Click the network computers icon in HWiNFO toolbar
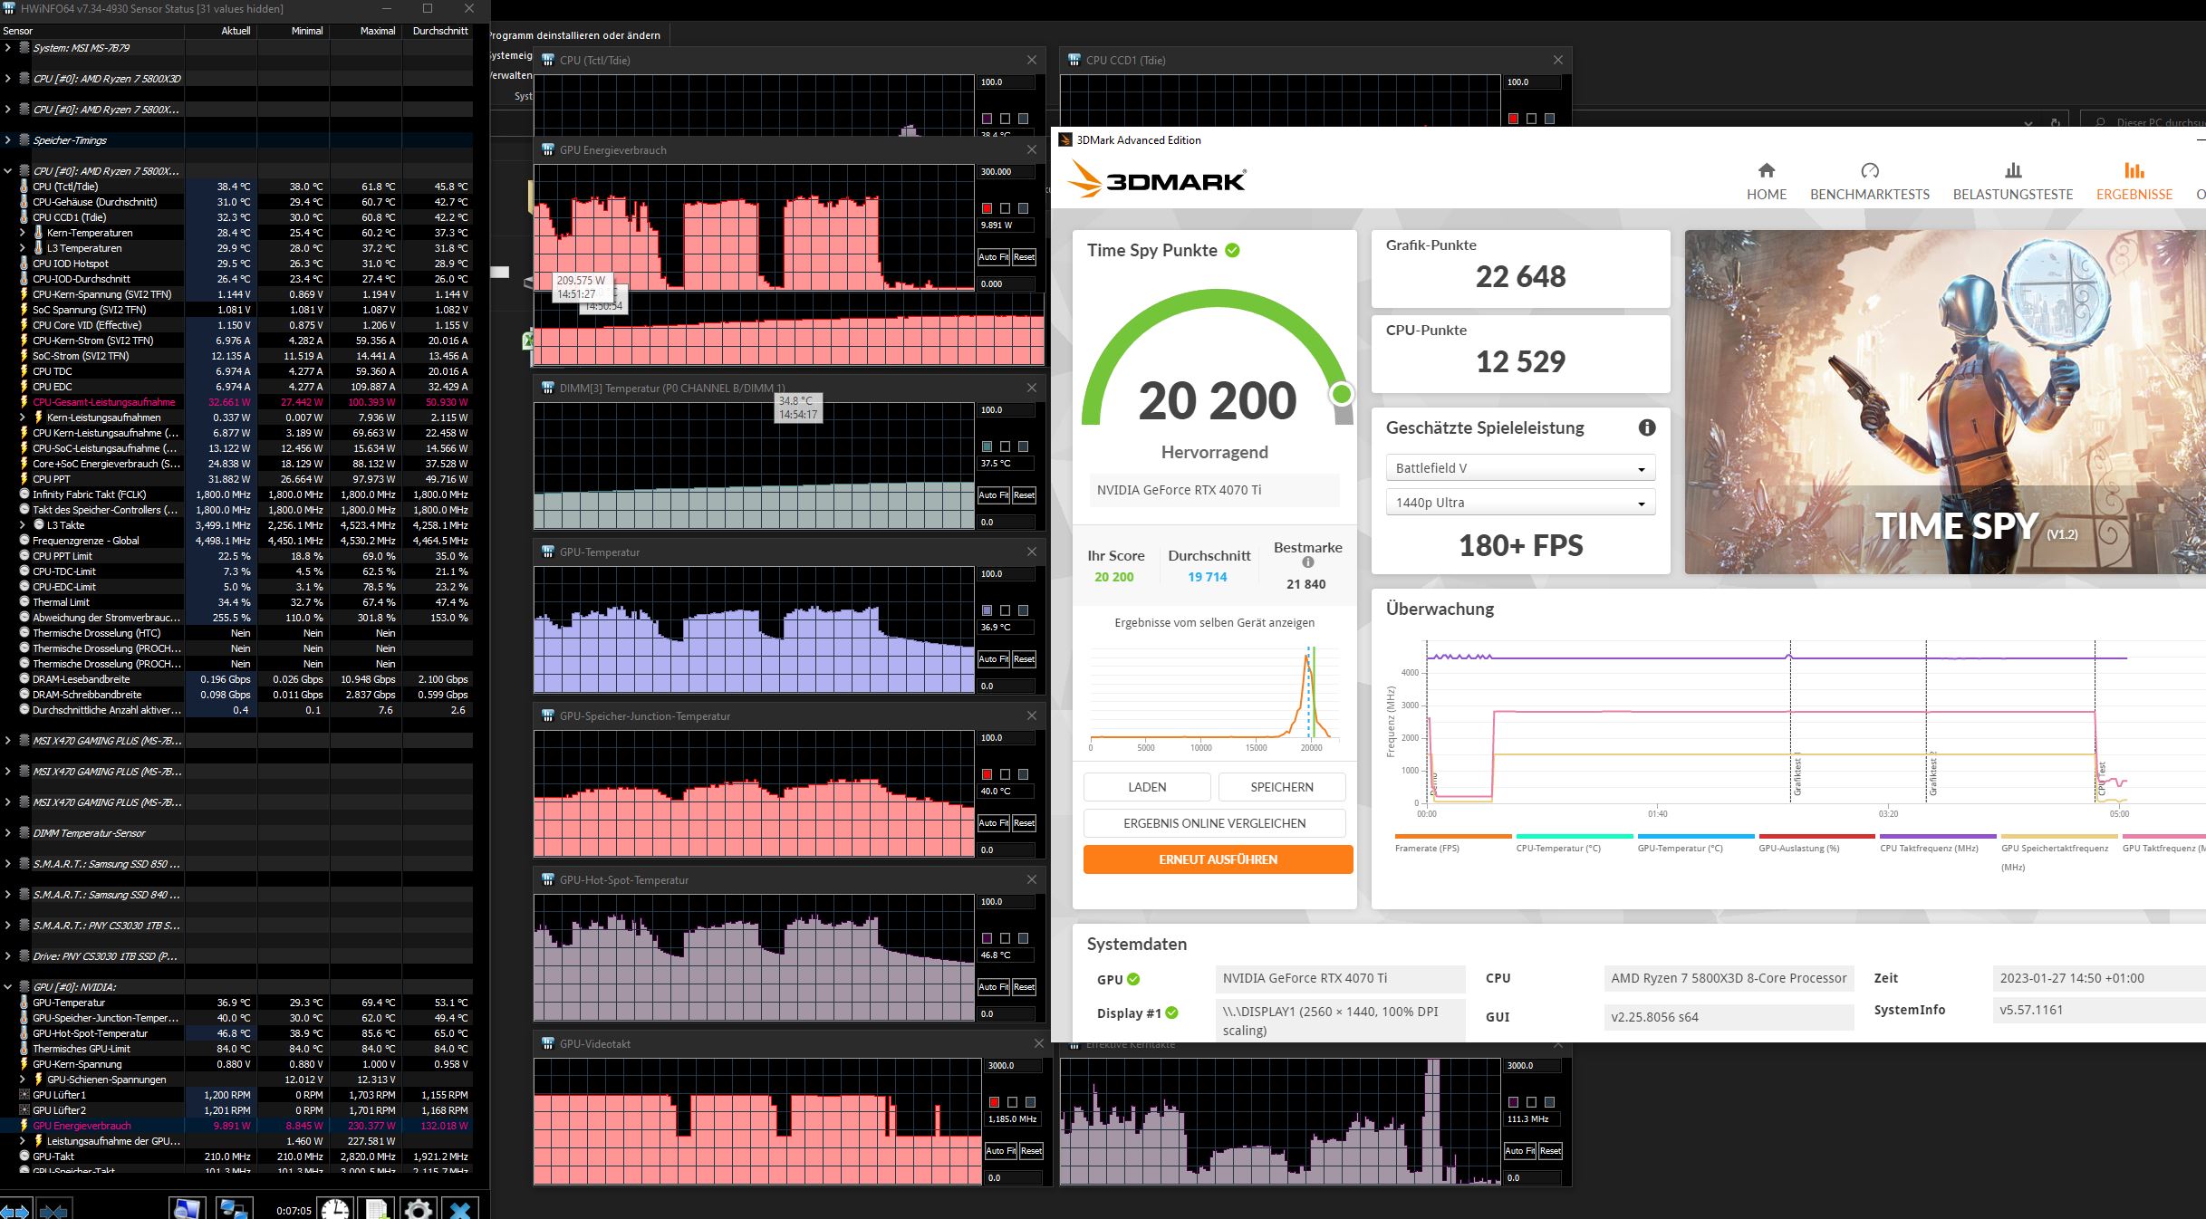This screenshot has height=1219, width=2206. 233,1209
